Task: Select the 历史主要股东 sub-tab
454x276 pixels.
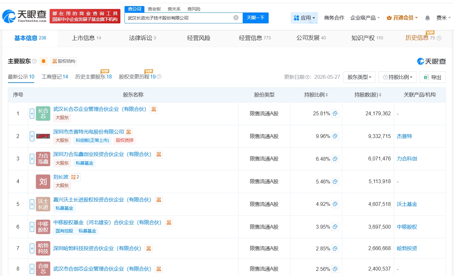Action: (93, 77)
